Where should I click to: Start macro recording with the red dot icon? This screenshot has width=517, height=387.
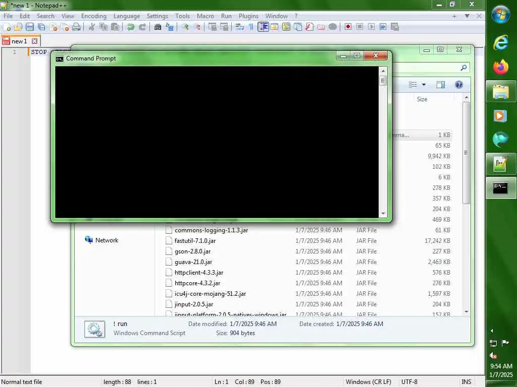click(348, 27)
